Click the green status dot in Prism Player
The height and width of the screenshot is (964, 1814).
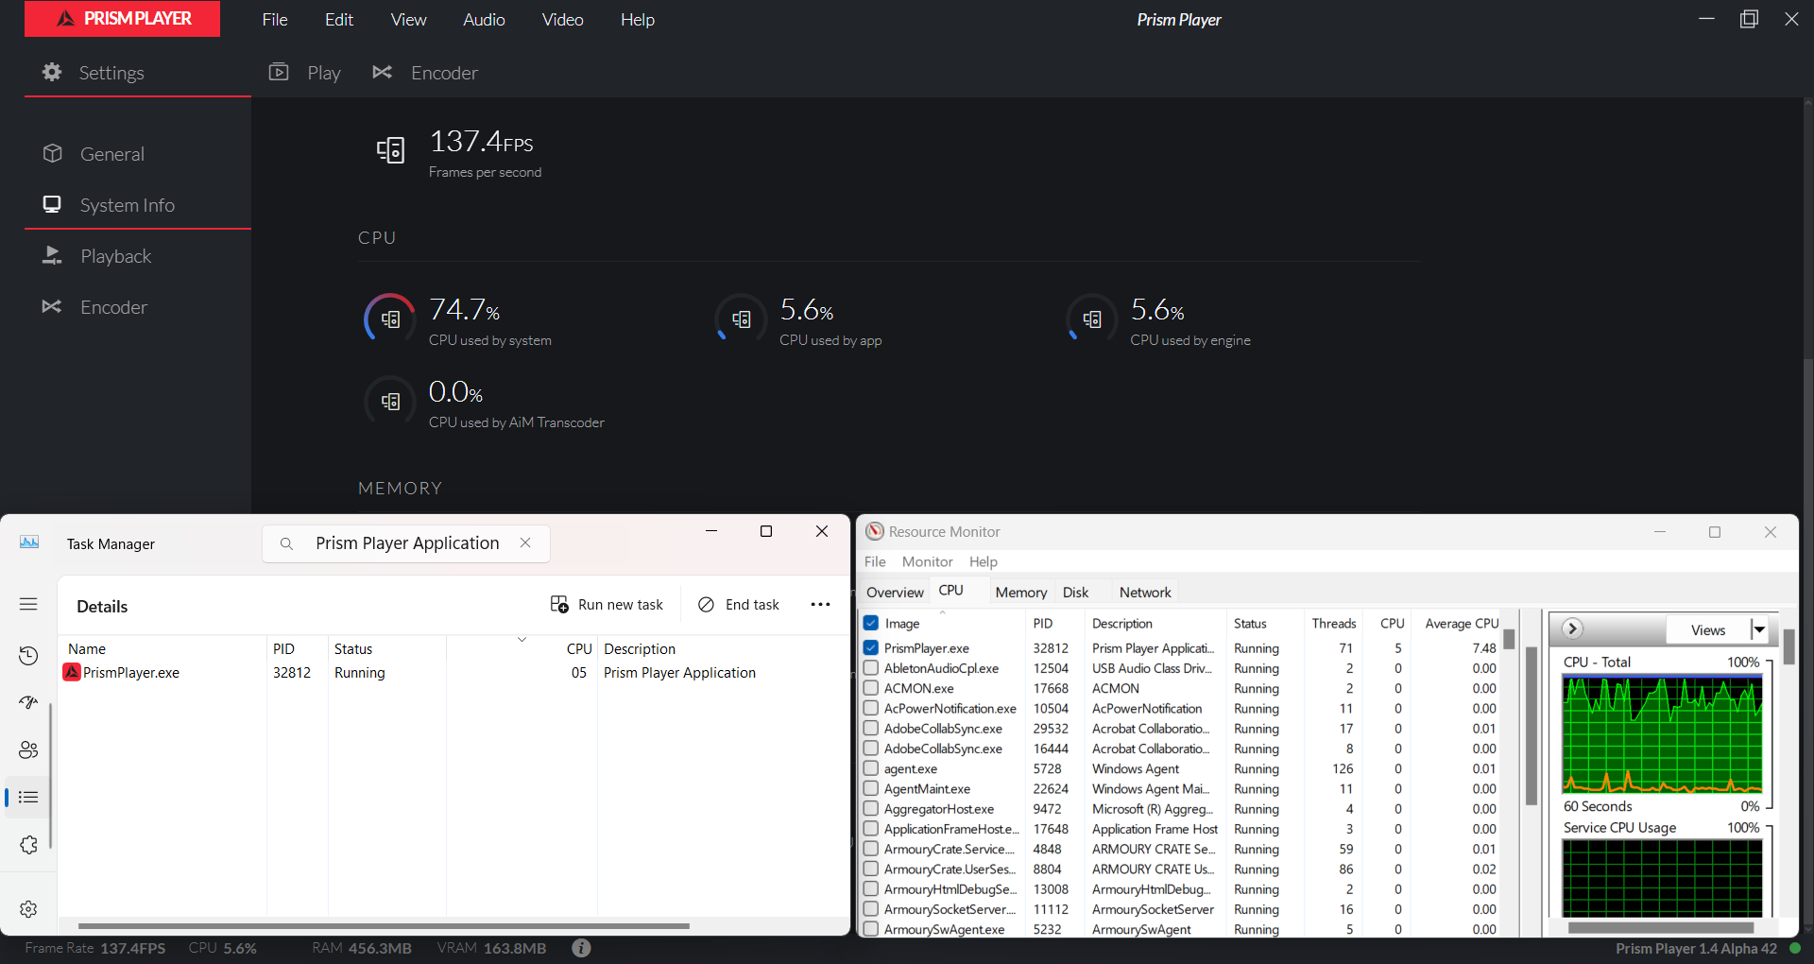pos(1795,948)
